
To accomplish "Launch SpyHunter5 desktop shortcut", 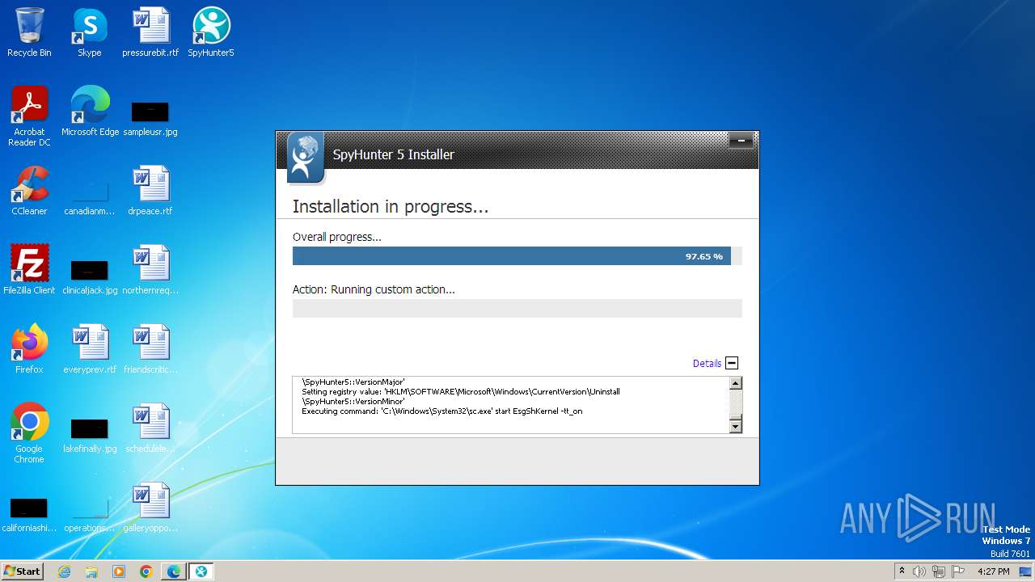I will click(211, 32).
